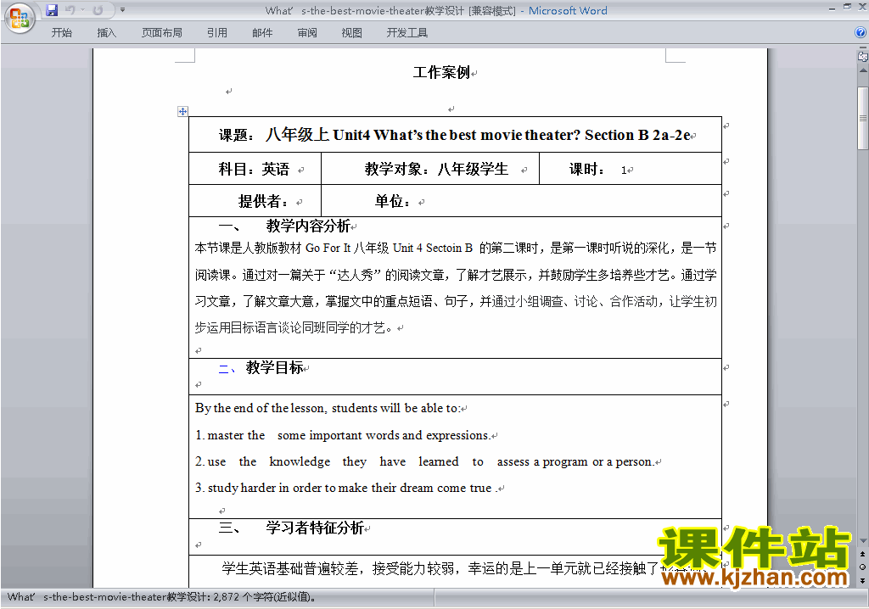Click the line 'By the end of the lesson'
This screenshot has height=609, width=869.
(328, 408)
